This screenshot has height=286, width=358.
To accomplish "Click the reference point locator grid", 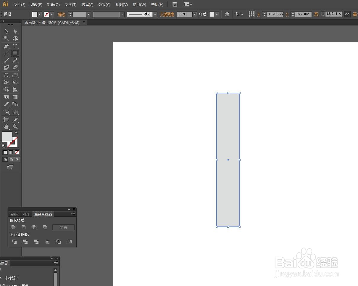I will click(x=251, y=14).
